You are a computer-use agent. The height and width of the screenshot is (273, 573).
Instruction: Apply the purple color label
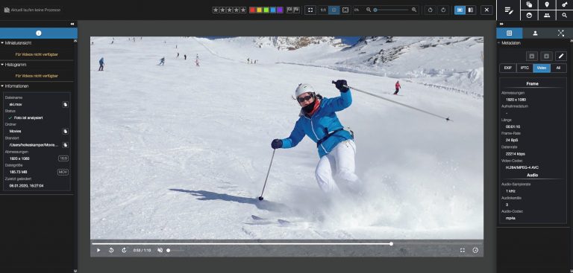click(x=280, y=10)
